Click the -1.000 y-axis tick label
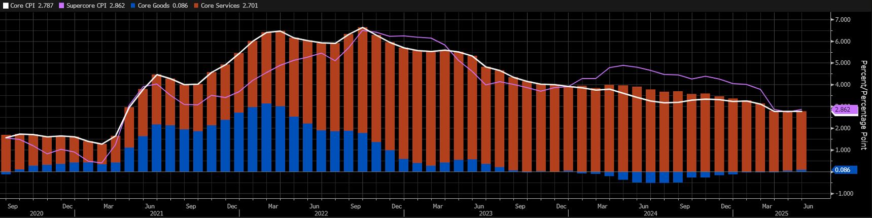Viewport: 872px width, 218px height. [x=842, y=194]
